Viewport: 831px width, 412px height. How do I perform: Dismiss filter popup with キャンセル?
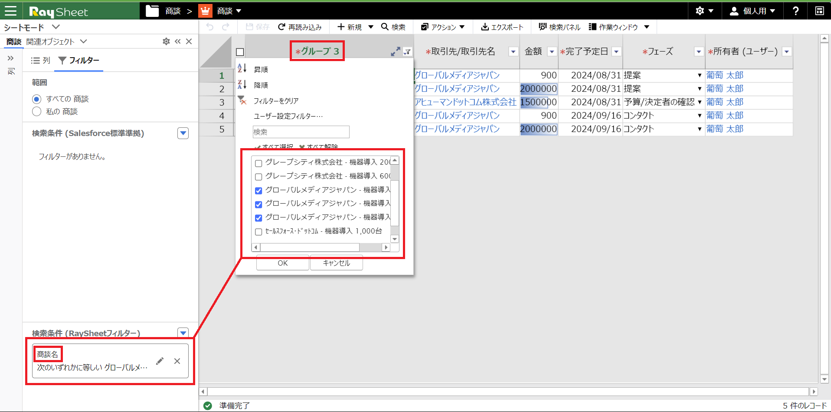click(337, 263)
